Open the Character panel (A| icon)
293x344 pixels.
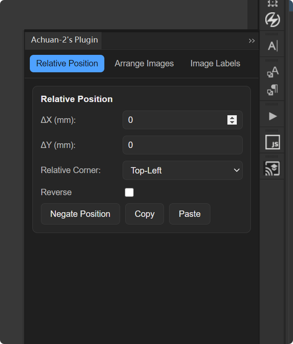coord(272,46)
